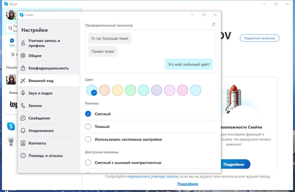Click the magic wand icon beside Внешний вид

tap(23, 81)
